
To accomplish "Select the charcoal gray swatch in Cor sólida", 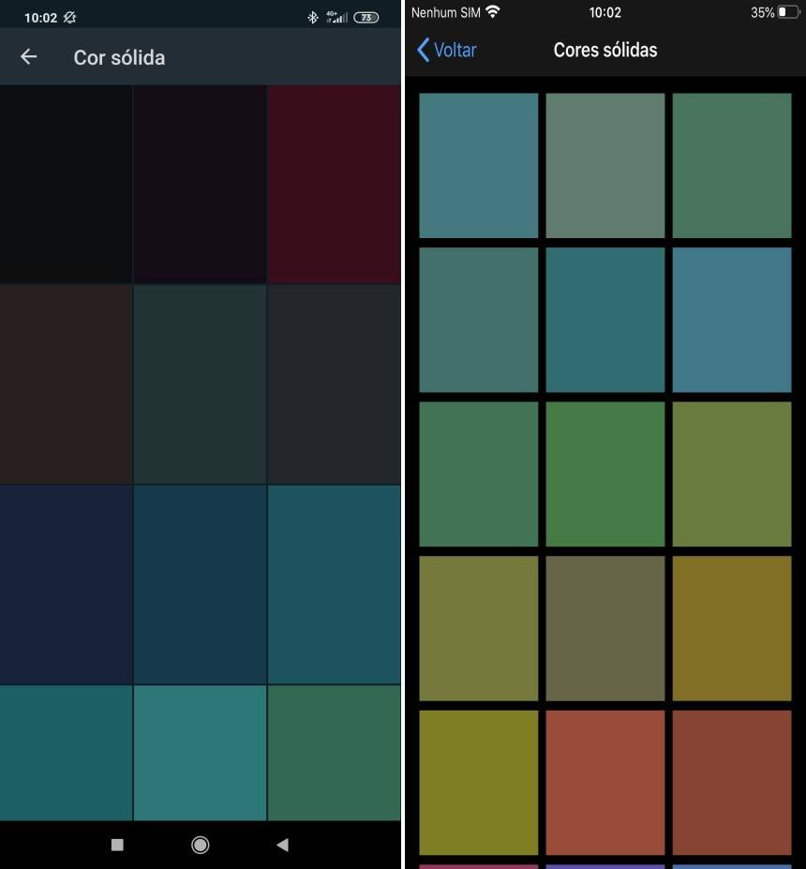I will [x=334, y=384].
